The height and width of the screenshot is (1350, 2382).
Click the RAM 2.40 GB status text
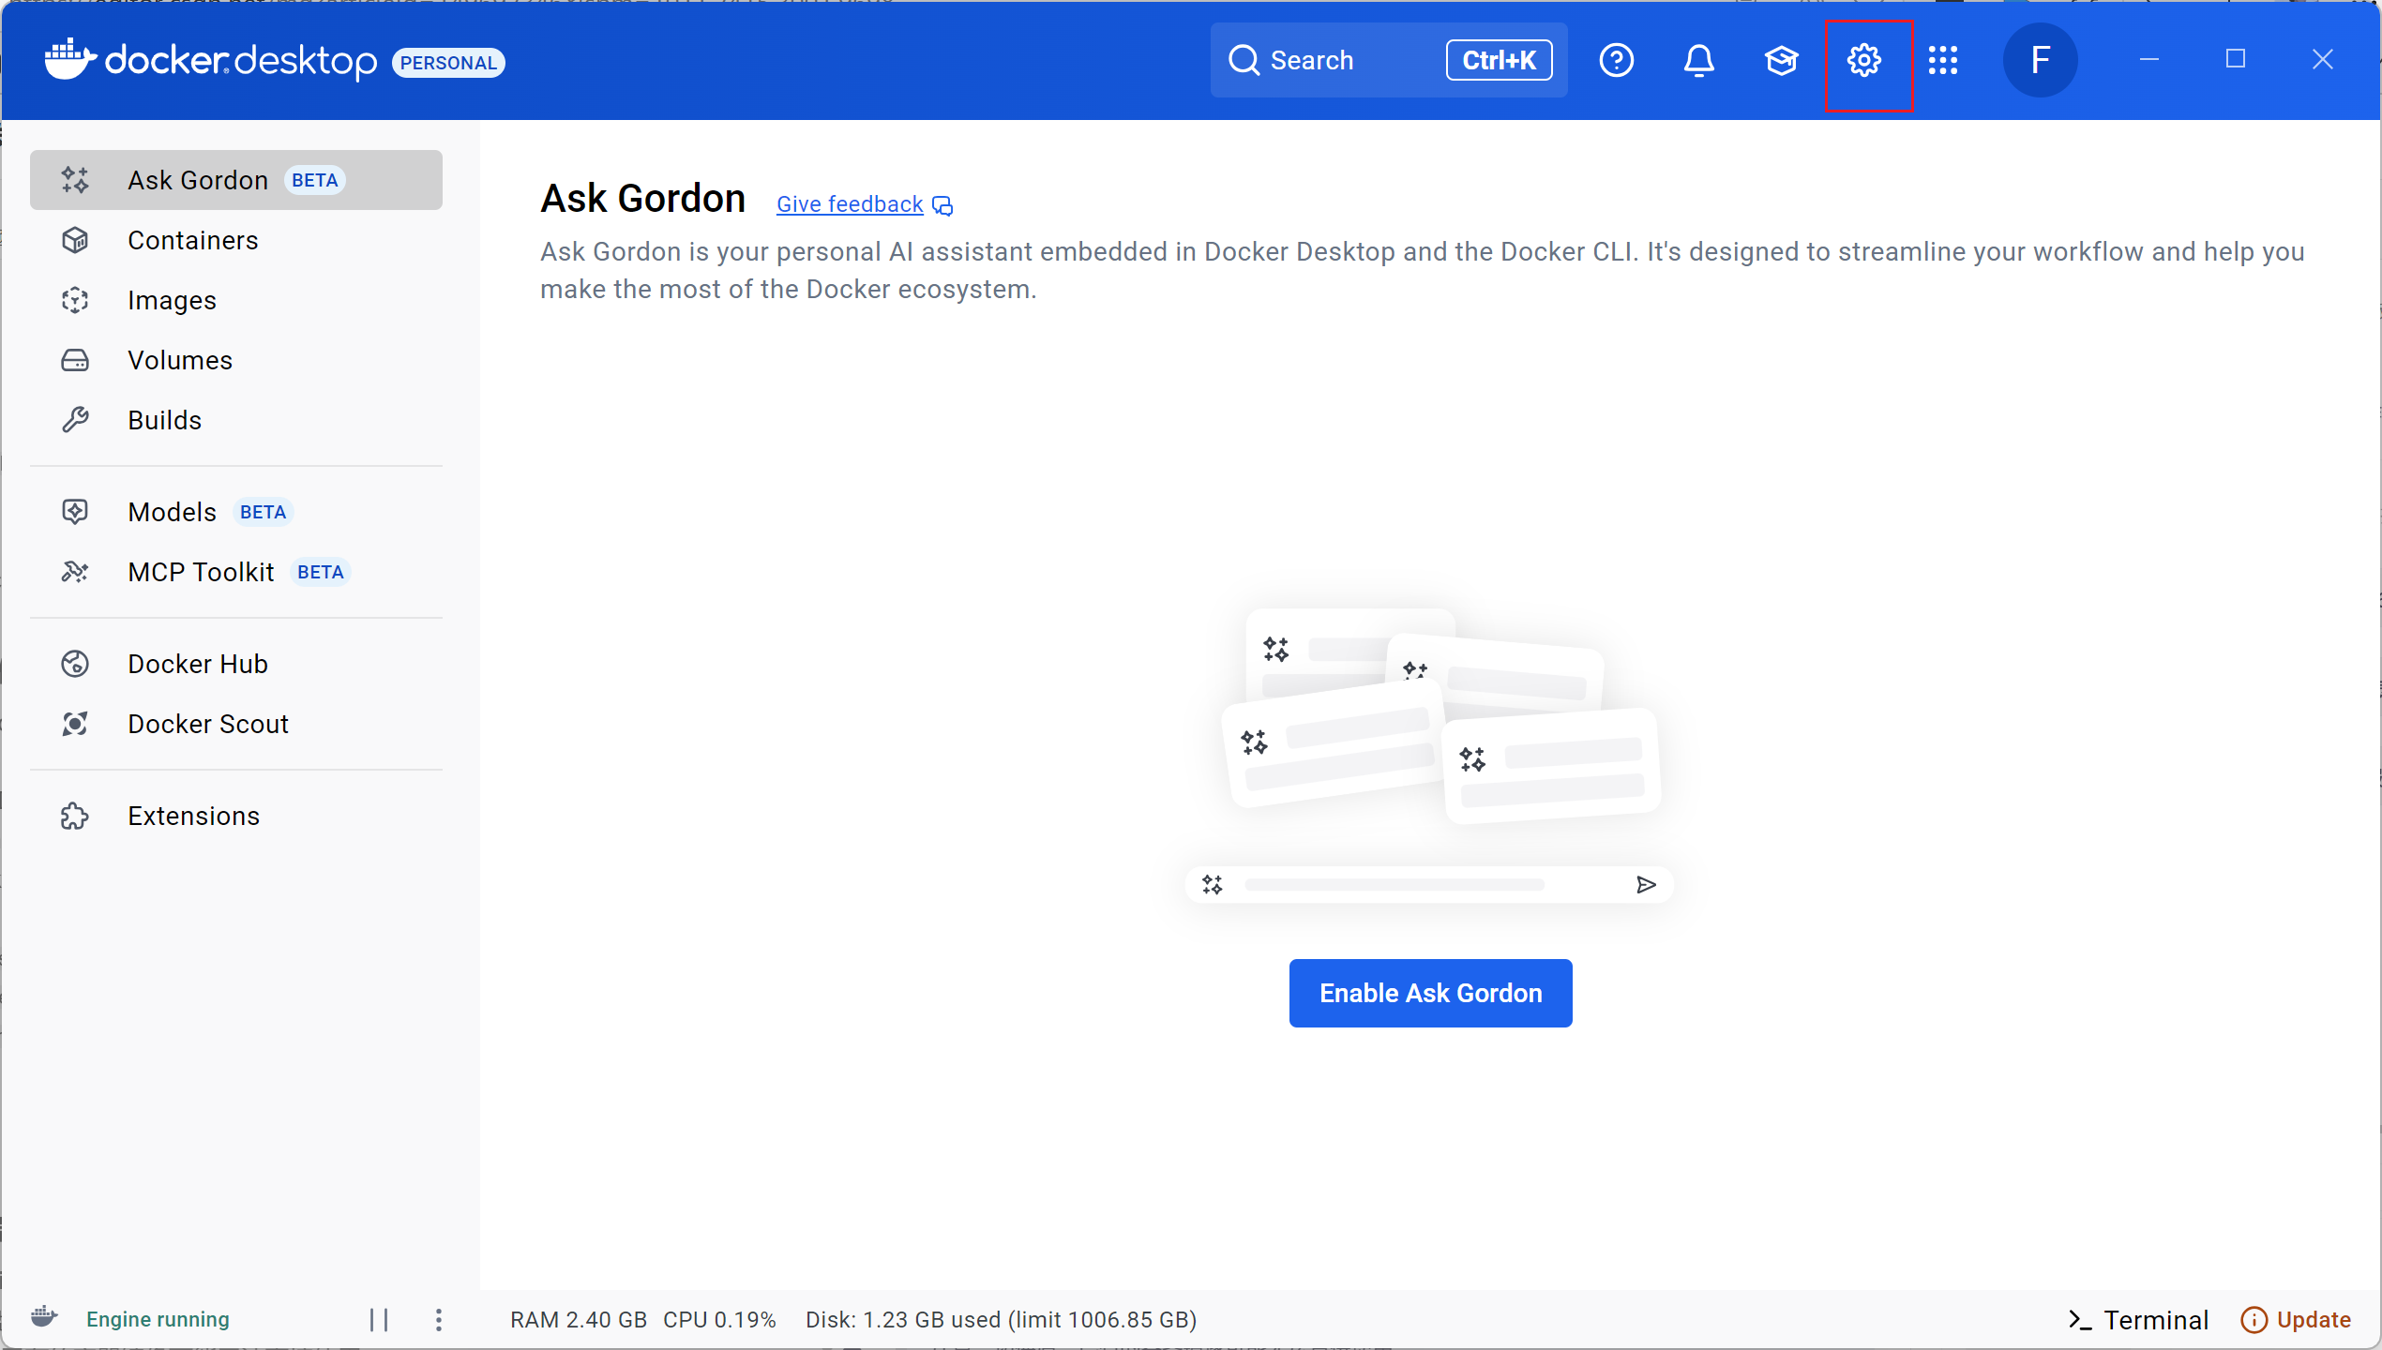point(579,1320)
